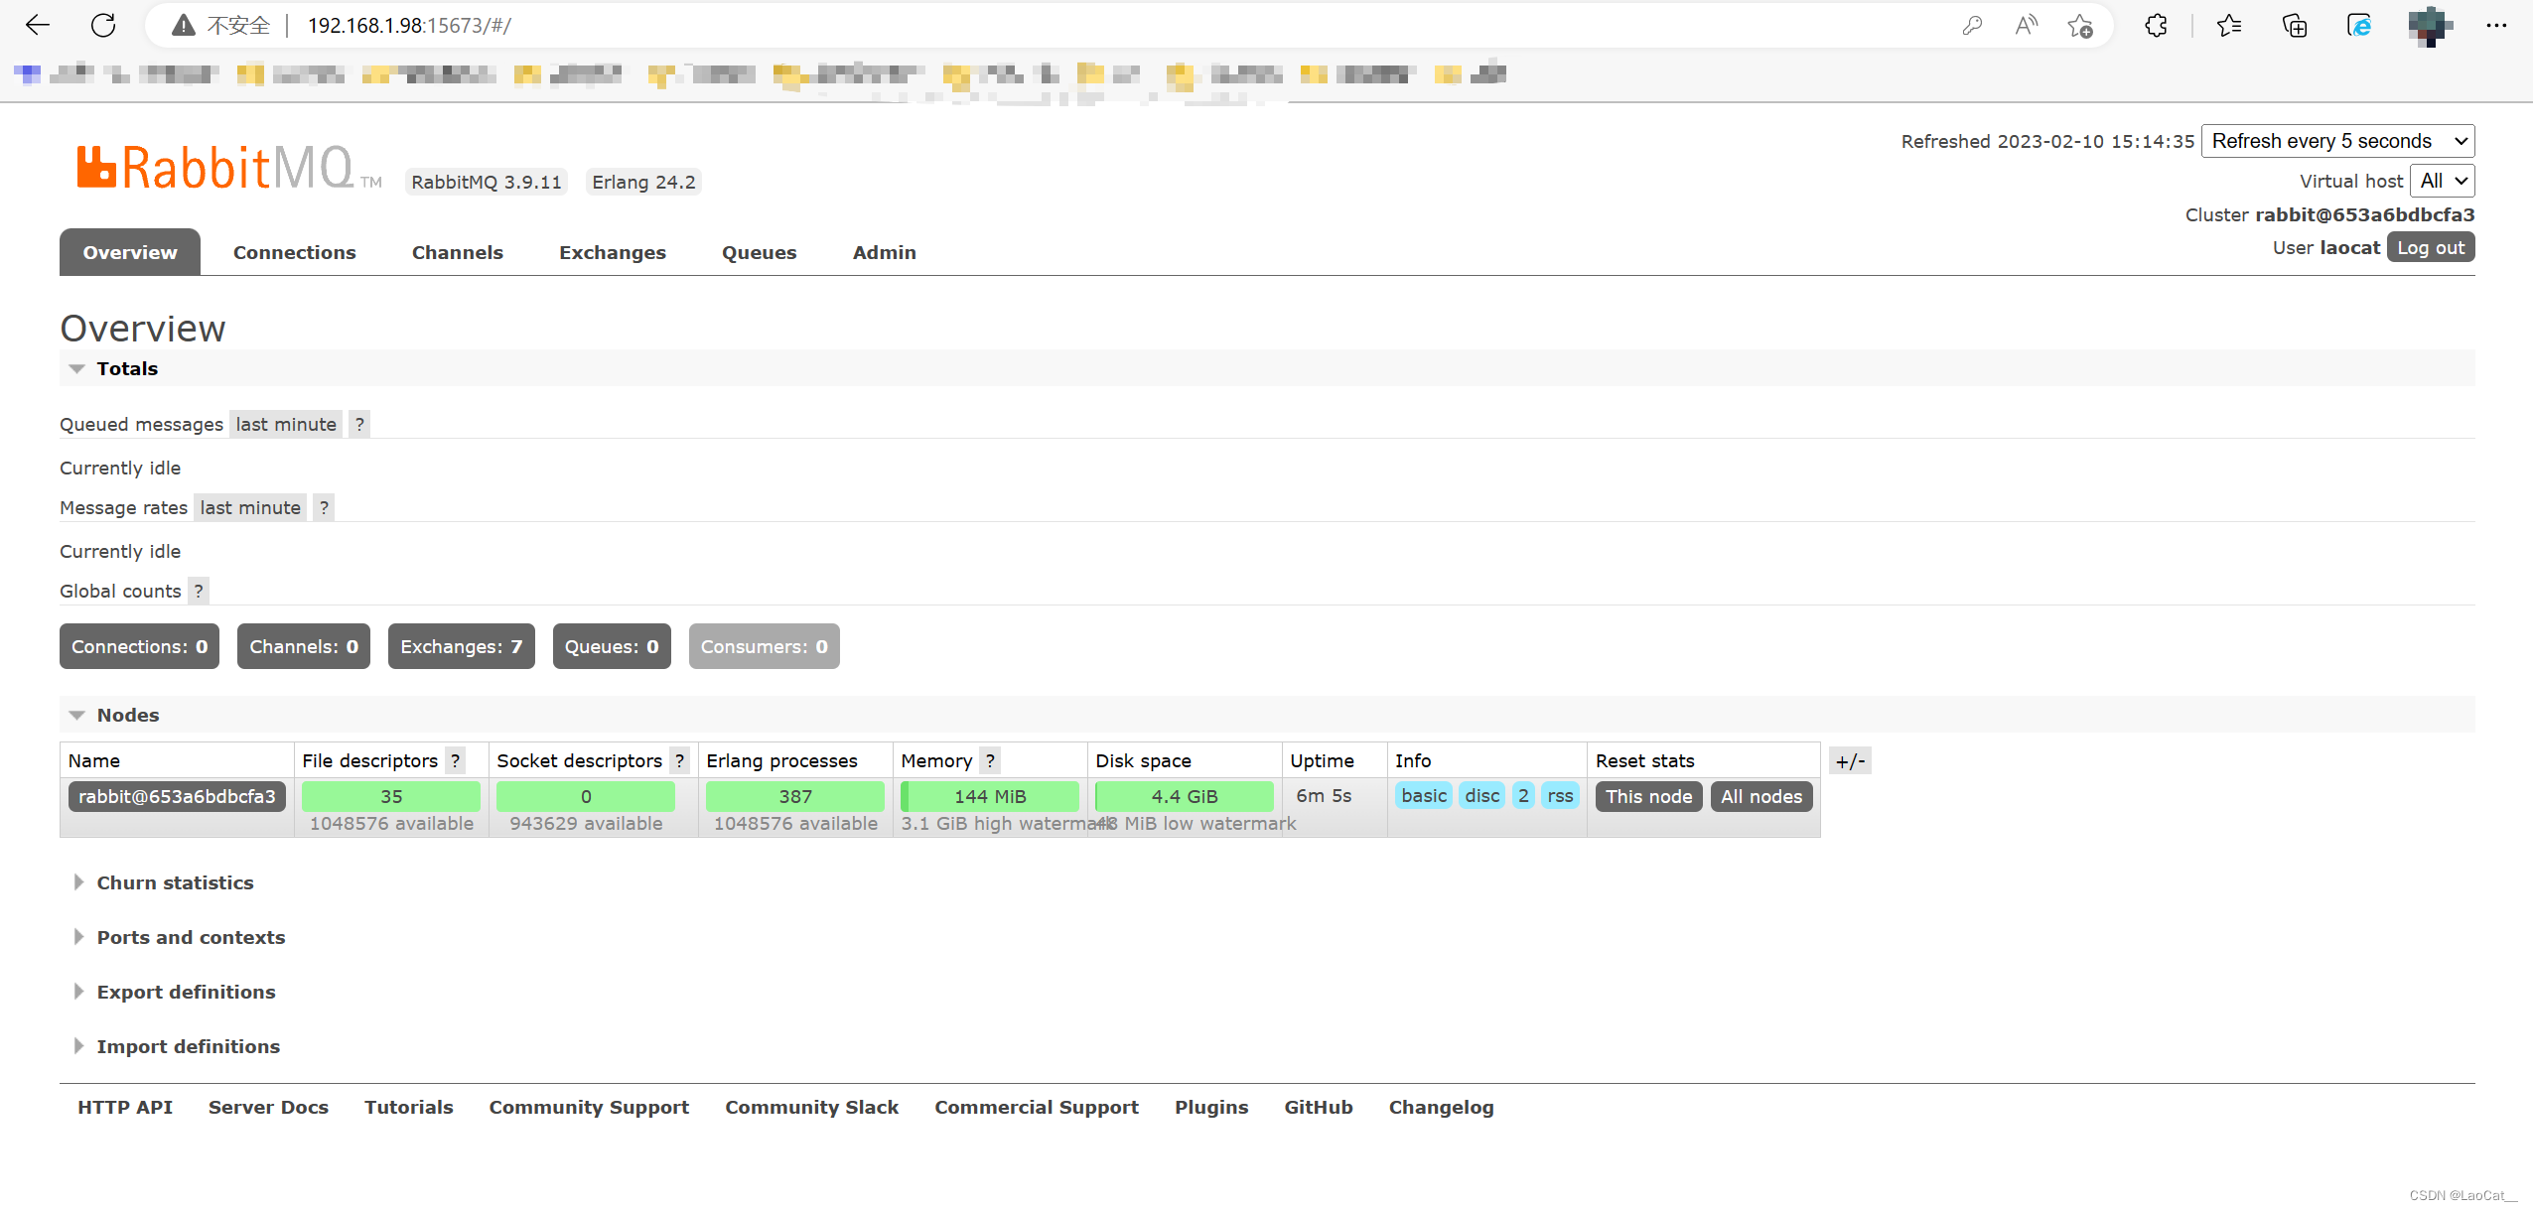Open the Refresh every 5 seconds dropdown
The height and width of the screenshot is (1211, 2533).
pyautogui.click(x=2337, y=141)
